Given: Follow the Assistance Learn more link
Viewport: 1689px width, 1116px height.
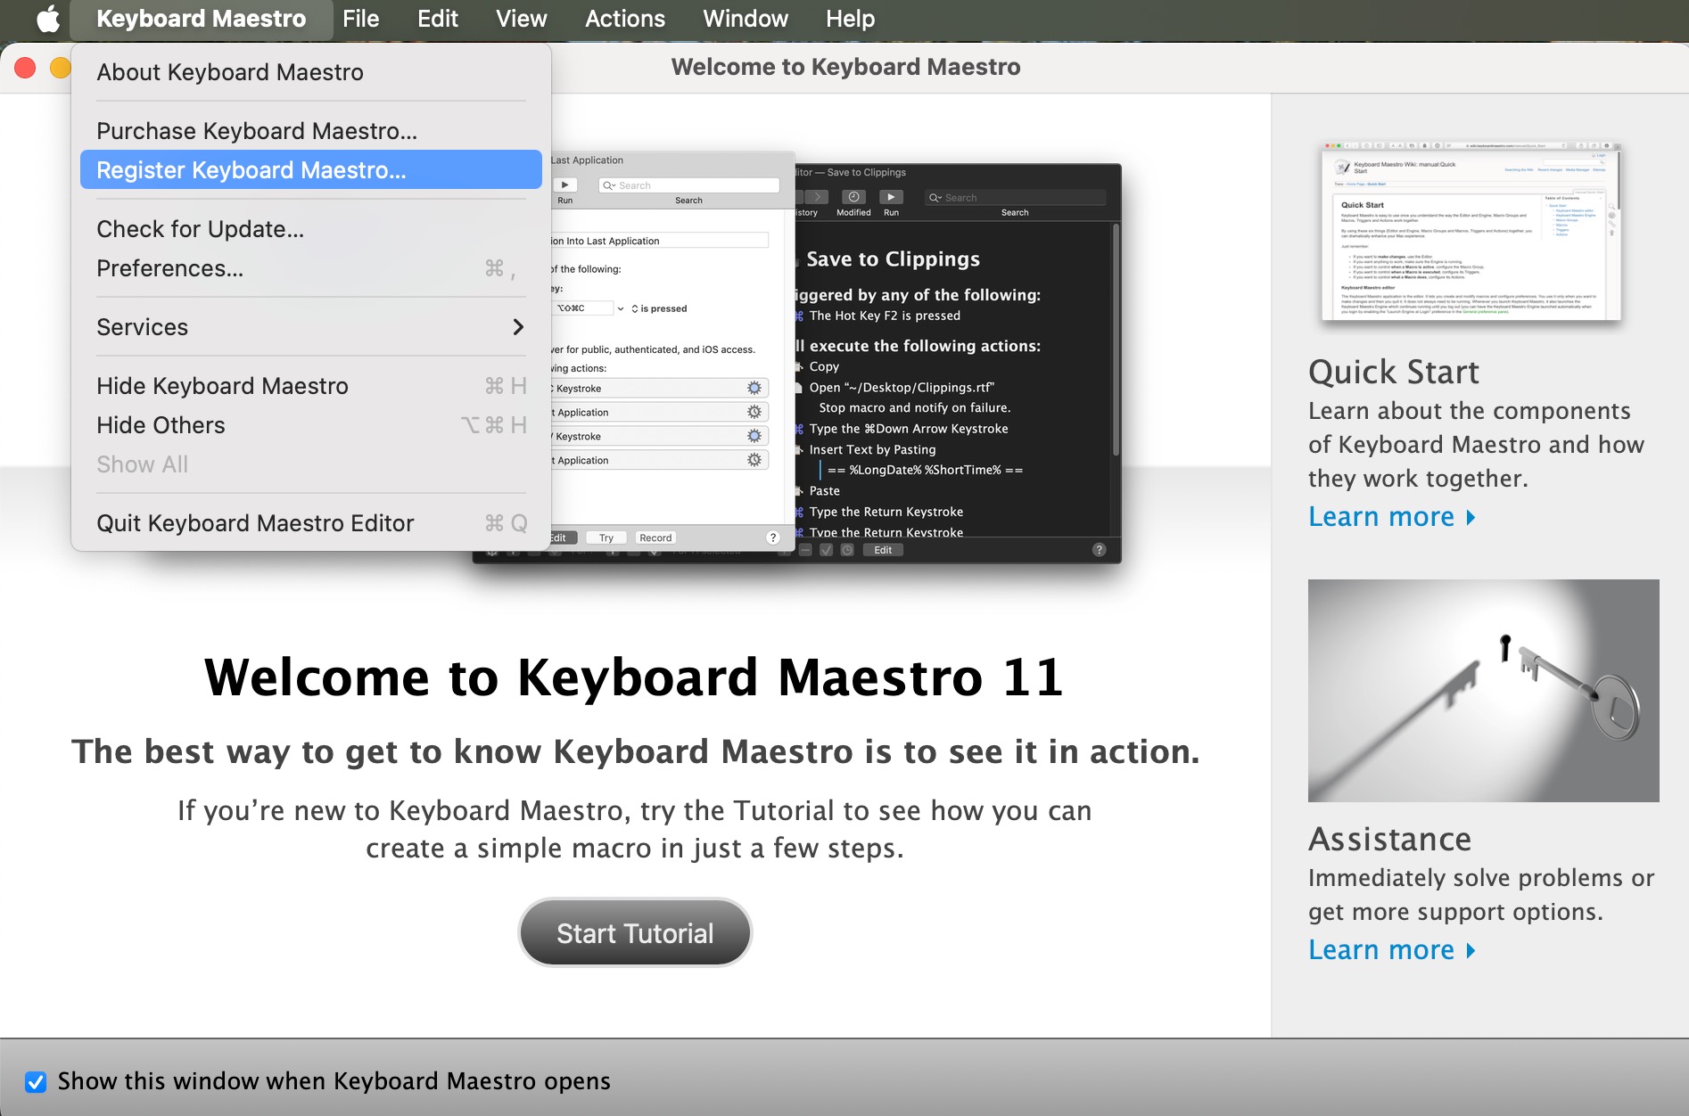Looking at the screenshot, I should coord(1380,950).
